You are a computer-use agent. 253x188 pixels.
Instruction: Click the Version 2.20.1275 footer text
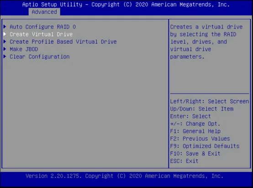tap(124, 176)
